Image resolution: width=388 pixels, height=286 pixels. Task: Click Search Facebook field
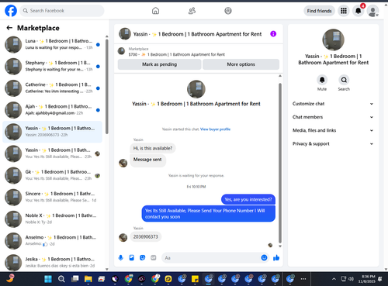(62, 11)
